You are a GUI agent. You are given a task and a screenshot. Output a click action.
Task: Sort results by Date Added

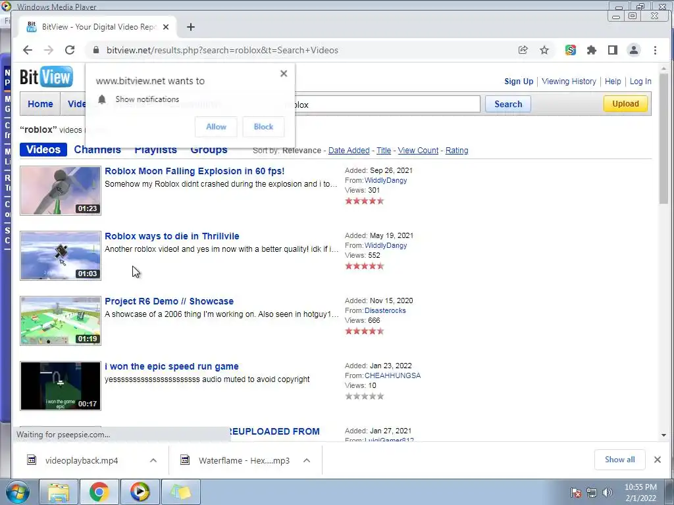(x=349, y=151)
